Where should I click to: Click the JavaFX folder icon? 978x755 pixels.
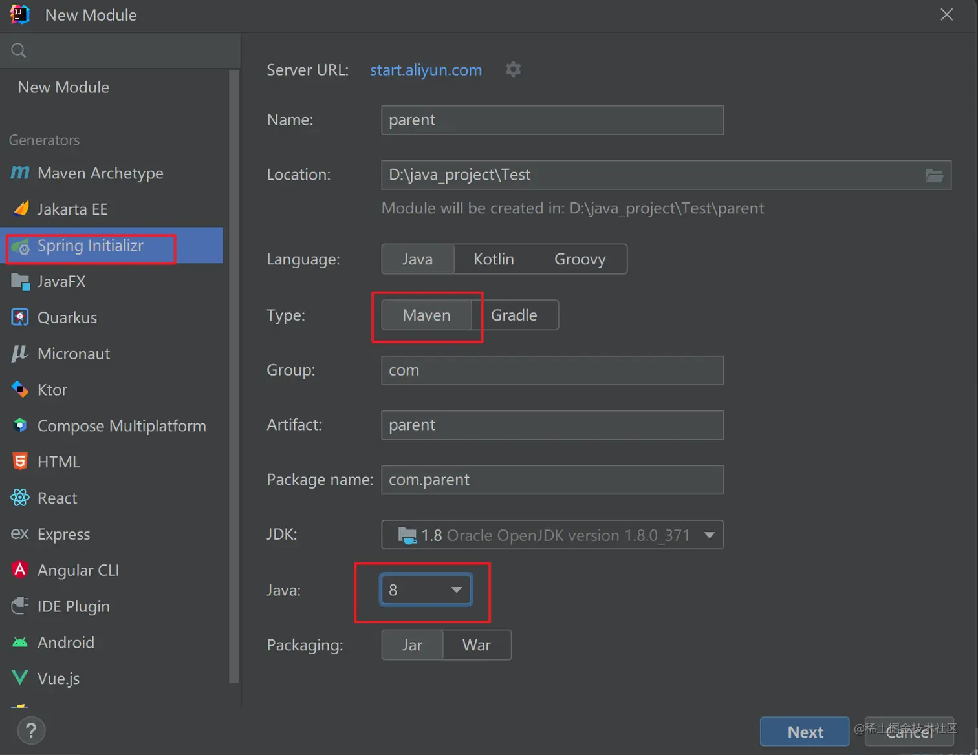[21, 281]
